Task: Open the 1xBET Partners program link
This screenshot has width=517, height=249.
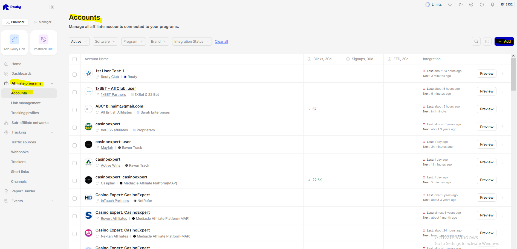Action: click(x=113, y=95)
